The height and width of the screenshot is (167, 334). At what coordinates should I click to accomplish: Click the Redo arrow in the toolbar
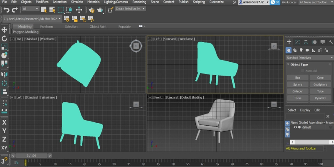tap(15, 10)
